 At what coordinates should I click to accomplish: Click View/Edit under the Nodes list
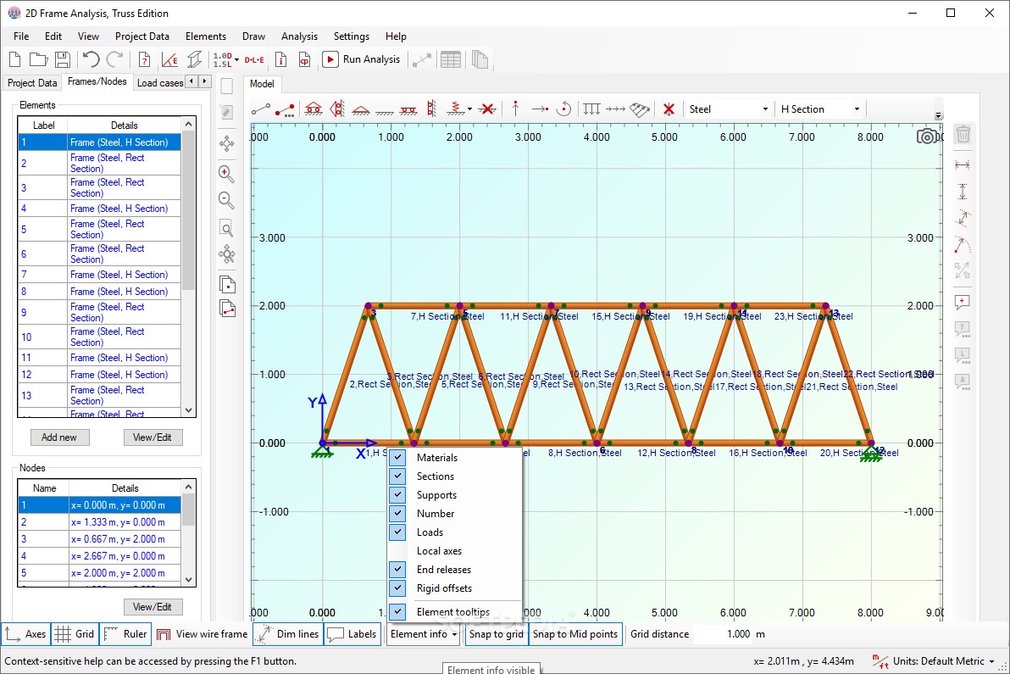pos(153,607)
